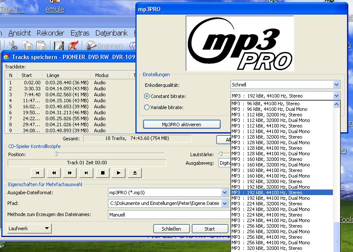Select track 1 row with 0:03.28.440
The height and width of the screenshot is (252, 353).
(x=70, y=83)
